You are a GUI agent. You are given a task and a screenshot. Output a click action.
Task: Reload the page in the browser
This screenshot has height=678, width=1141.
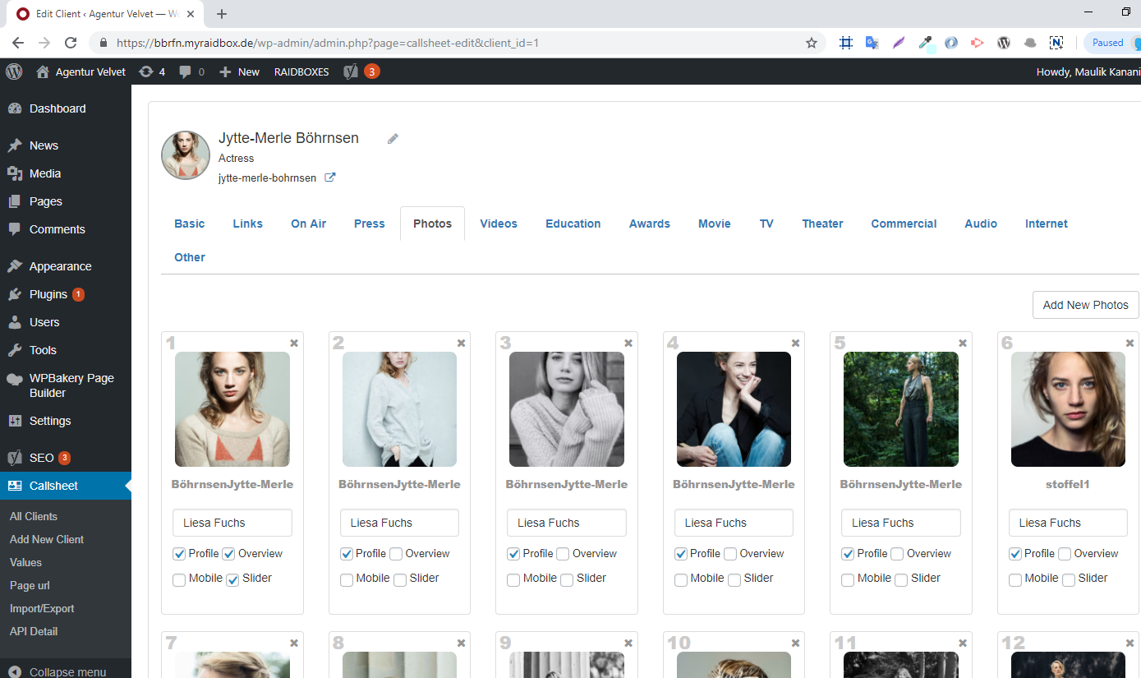coord(71,43)
